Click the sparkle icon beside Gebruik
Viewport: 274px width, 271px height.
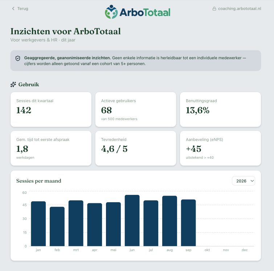point(13,84)
